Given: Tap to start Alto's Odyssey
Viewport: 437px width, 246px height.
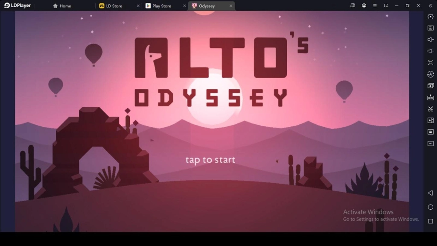Looking at the screenshot, I should [210, 160].
